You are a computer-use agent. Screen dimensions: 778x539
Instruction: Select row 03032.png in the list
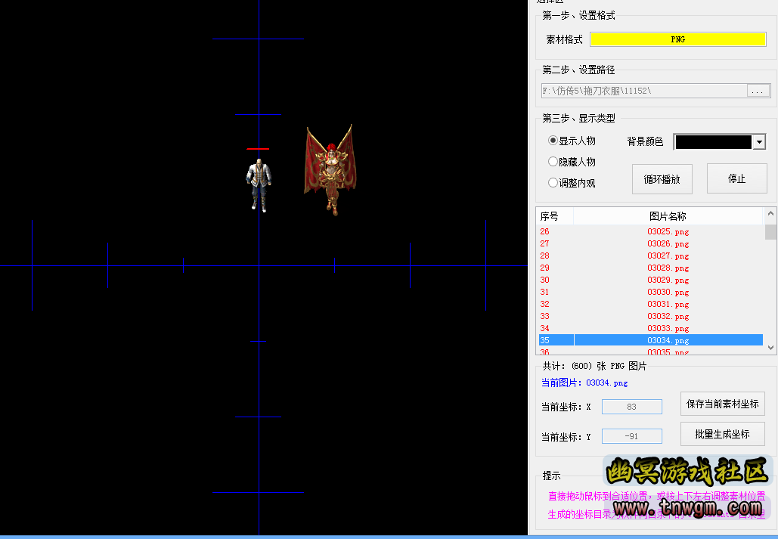point(650,316)
